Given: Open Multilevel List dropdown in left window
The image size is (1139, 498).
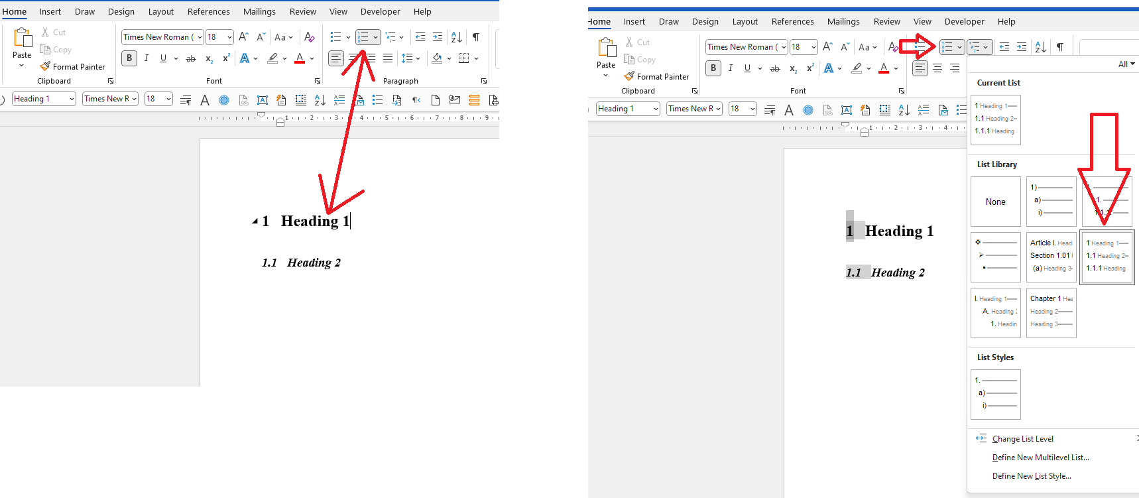Looking at the screenshot, I should tap(401, 37).
